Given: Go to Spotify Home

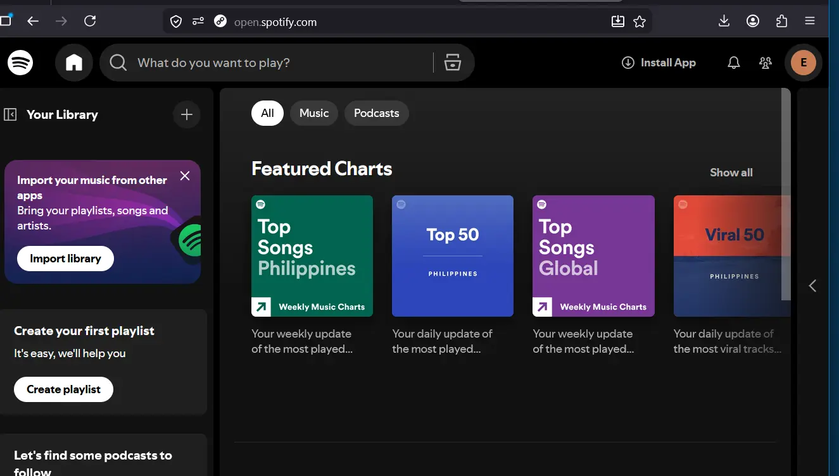Looking at the screenshot, I should tap(74, 63).
